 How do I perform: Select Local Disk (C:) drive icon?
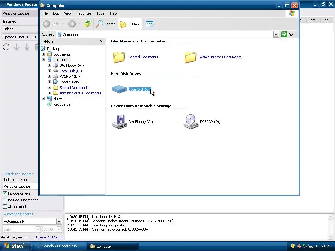pyautogui.click(x=119, y=89)
